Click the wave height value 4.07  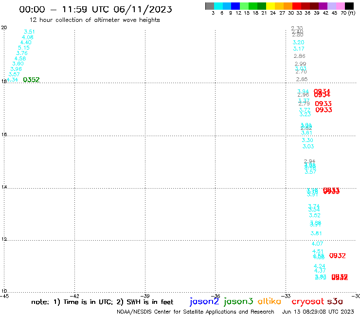coord(317,244)
